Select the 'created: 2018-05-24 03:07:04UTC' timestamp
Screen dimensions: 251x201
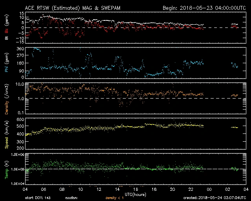pos(215,198)
